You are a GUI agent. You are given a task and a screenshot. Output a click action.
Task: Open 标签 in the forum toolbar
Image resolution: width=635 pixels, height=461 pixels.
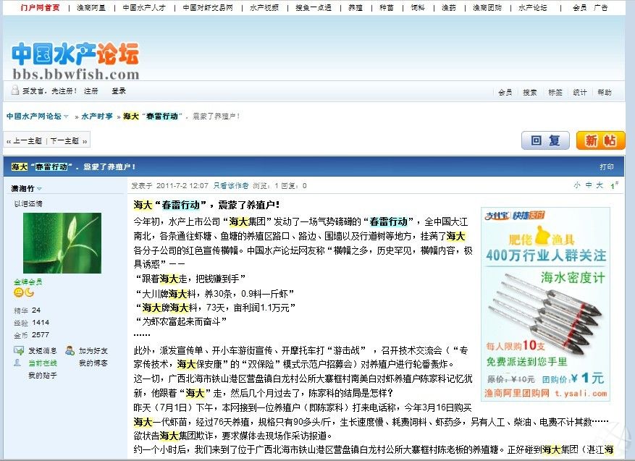click(x=555, y=93)
